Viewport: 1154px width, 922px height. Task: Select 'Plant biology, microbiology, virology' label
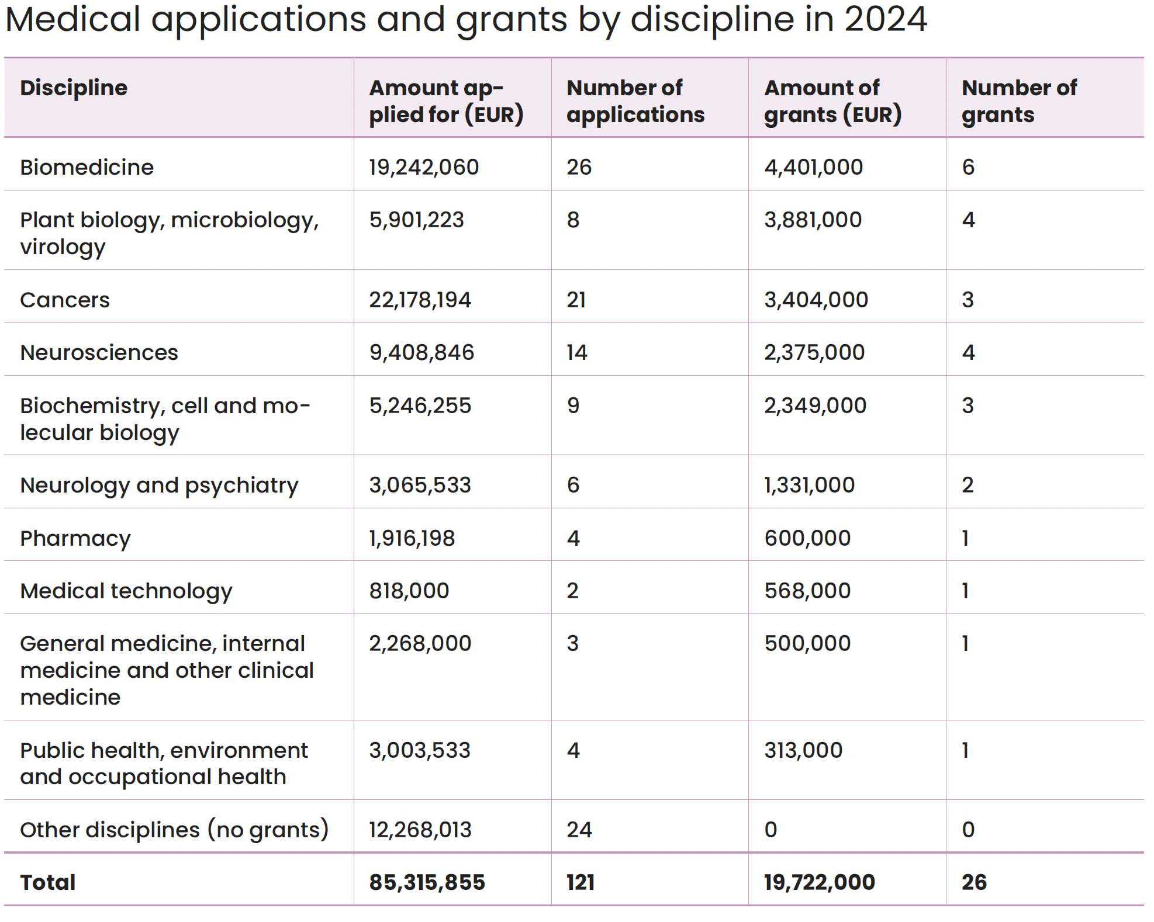170,233
